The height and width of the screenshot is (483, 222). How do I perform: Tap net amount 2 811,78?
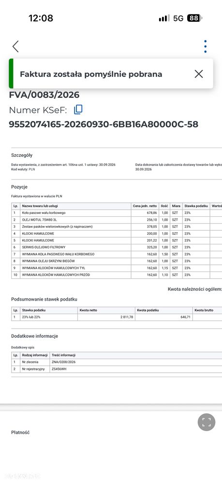[127, 317]
